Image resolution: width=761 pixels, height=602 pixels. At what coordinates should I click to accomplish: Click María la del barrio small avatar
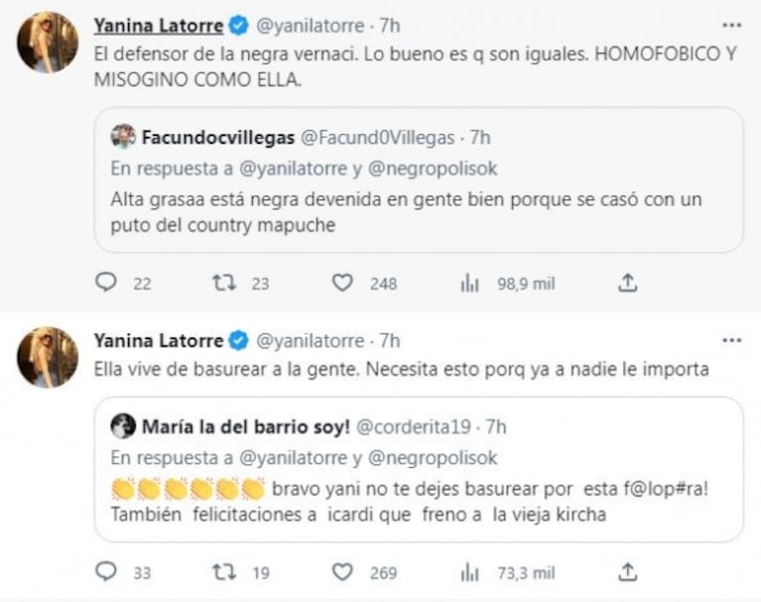coord(123,426)
